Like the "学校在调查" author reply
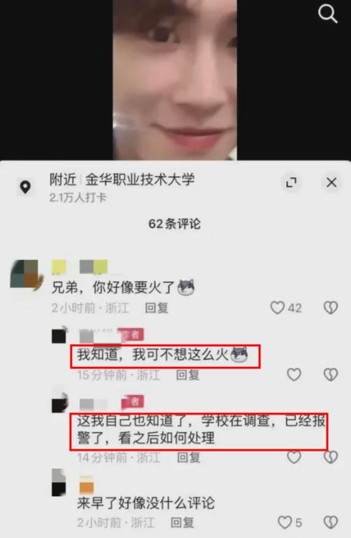 [x=294, y=457]
